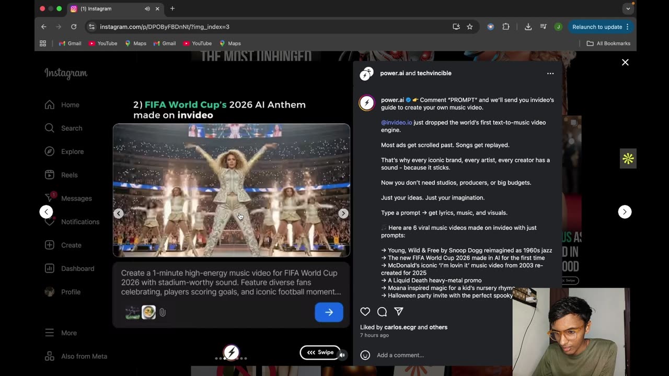Image resolution: width=669 pixels, height=376 pixels.
Task: Open Messages with the unread badge
Action: pos(68,198)
